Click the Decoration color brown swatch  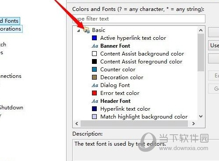click(94, 77)
